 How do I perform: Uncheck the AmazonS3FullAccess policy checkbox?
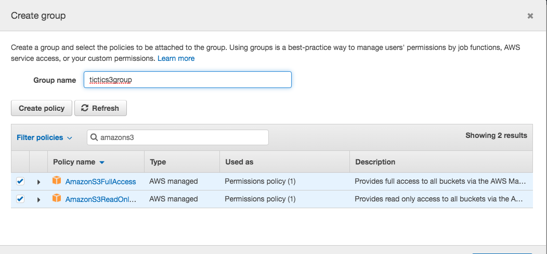click(x=20, y=181)
